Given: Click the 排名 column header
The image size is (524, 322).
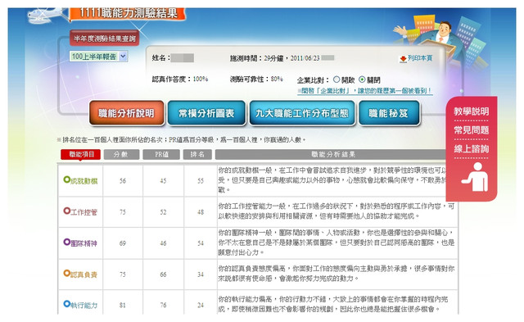Looking at the screenshot, I should point(197,154).
